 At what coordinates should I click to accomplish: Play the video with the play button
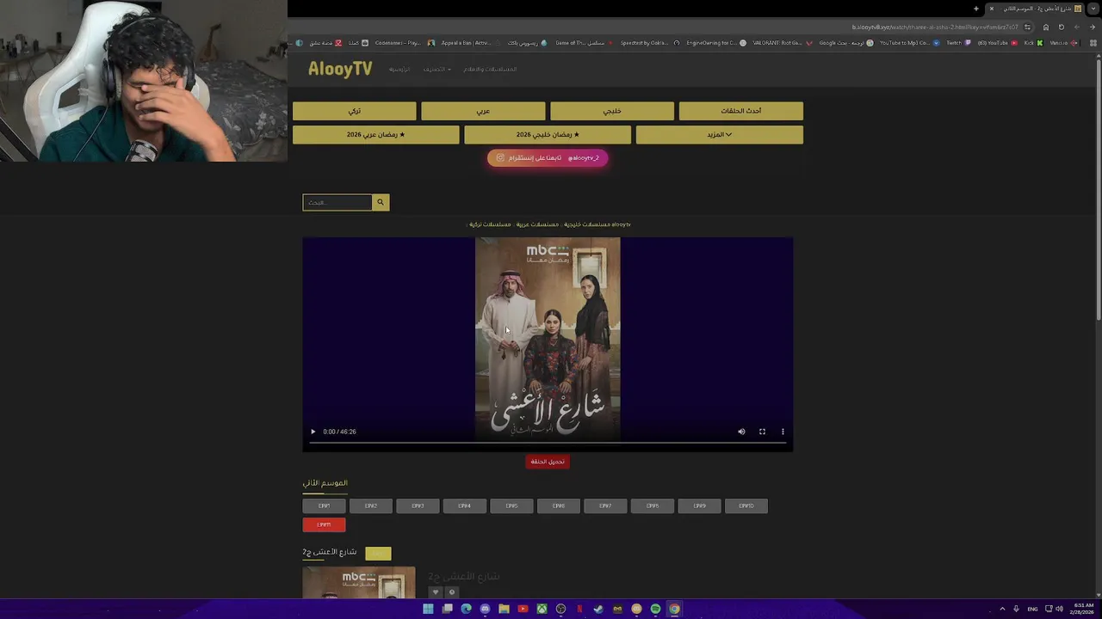pyautogui.click(x=313, y=432)
